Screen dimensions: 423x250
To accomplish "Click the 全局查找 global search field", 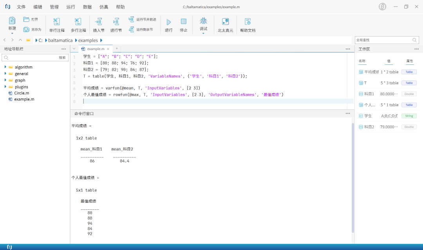I will (x=383, y=40).
